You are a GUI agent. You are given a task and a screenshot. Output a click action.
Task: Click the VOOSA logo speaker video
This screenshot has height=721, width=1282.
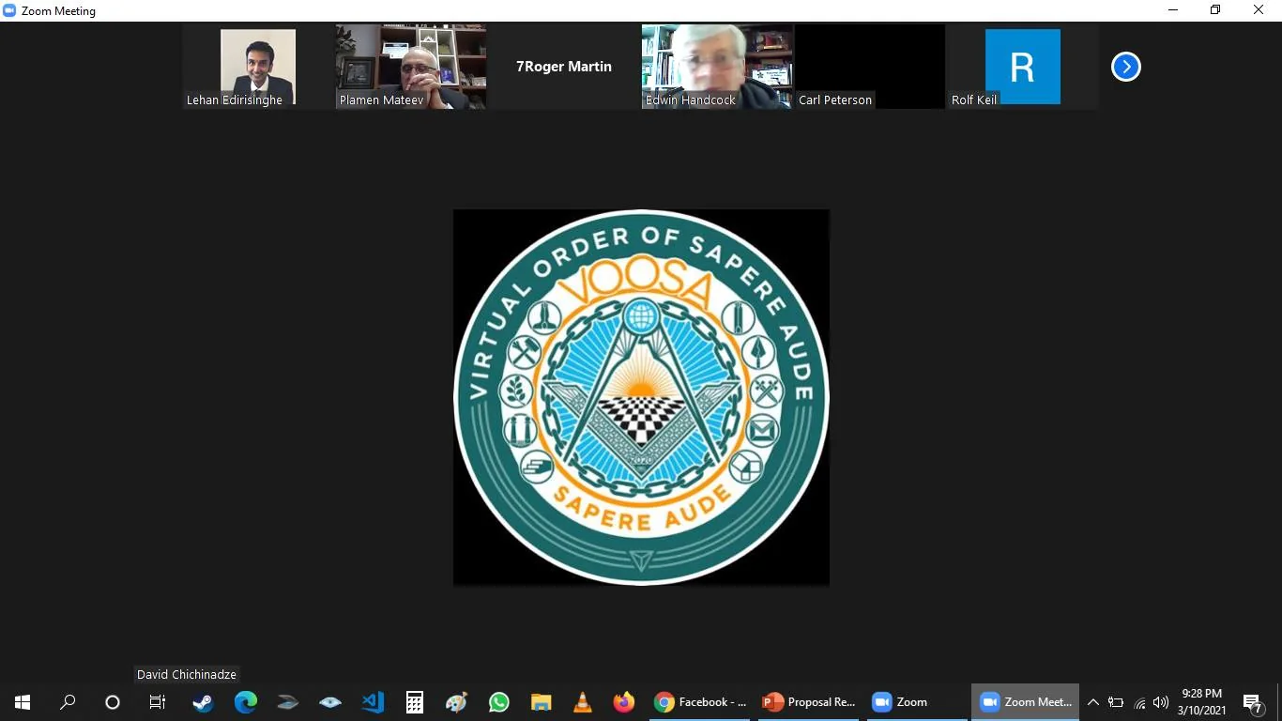[641, 397]
